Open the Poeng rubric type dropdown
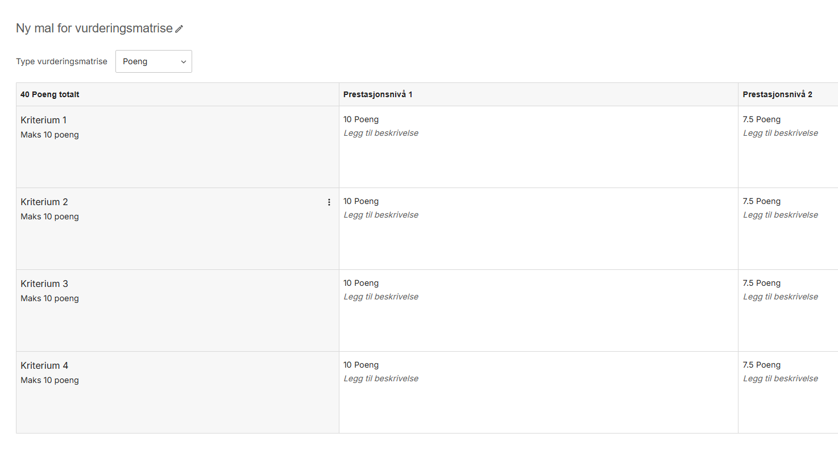The width and height of the screenshot is (838, 454). click(x=154, y=61)
